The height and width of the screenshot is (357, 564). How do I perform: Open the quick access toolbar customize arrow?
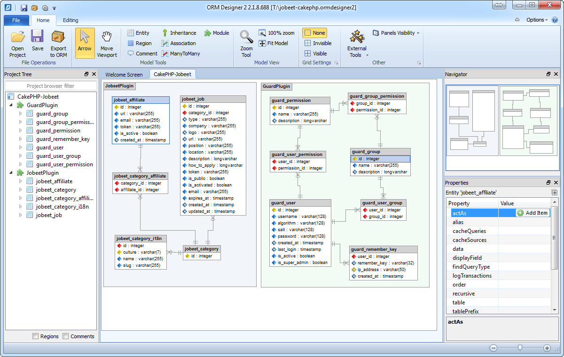pos(54,8)
